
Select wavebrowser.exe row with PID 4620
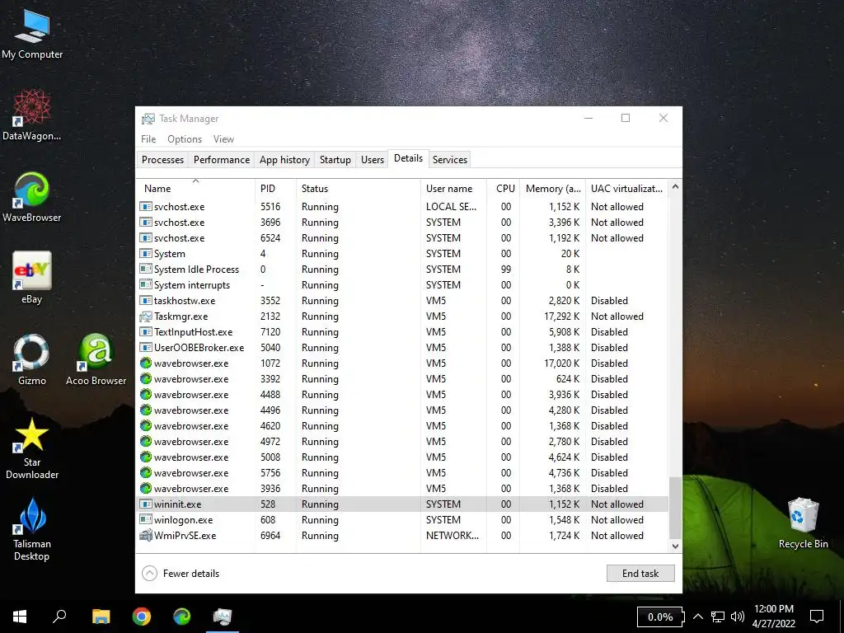402,426
